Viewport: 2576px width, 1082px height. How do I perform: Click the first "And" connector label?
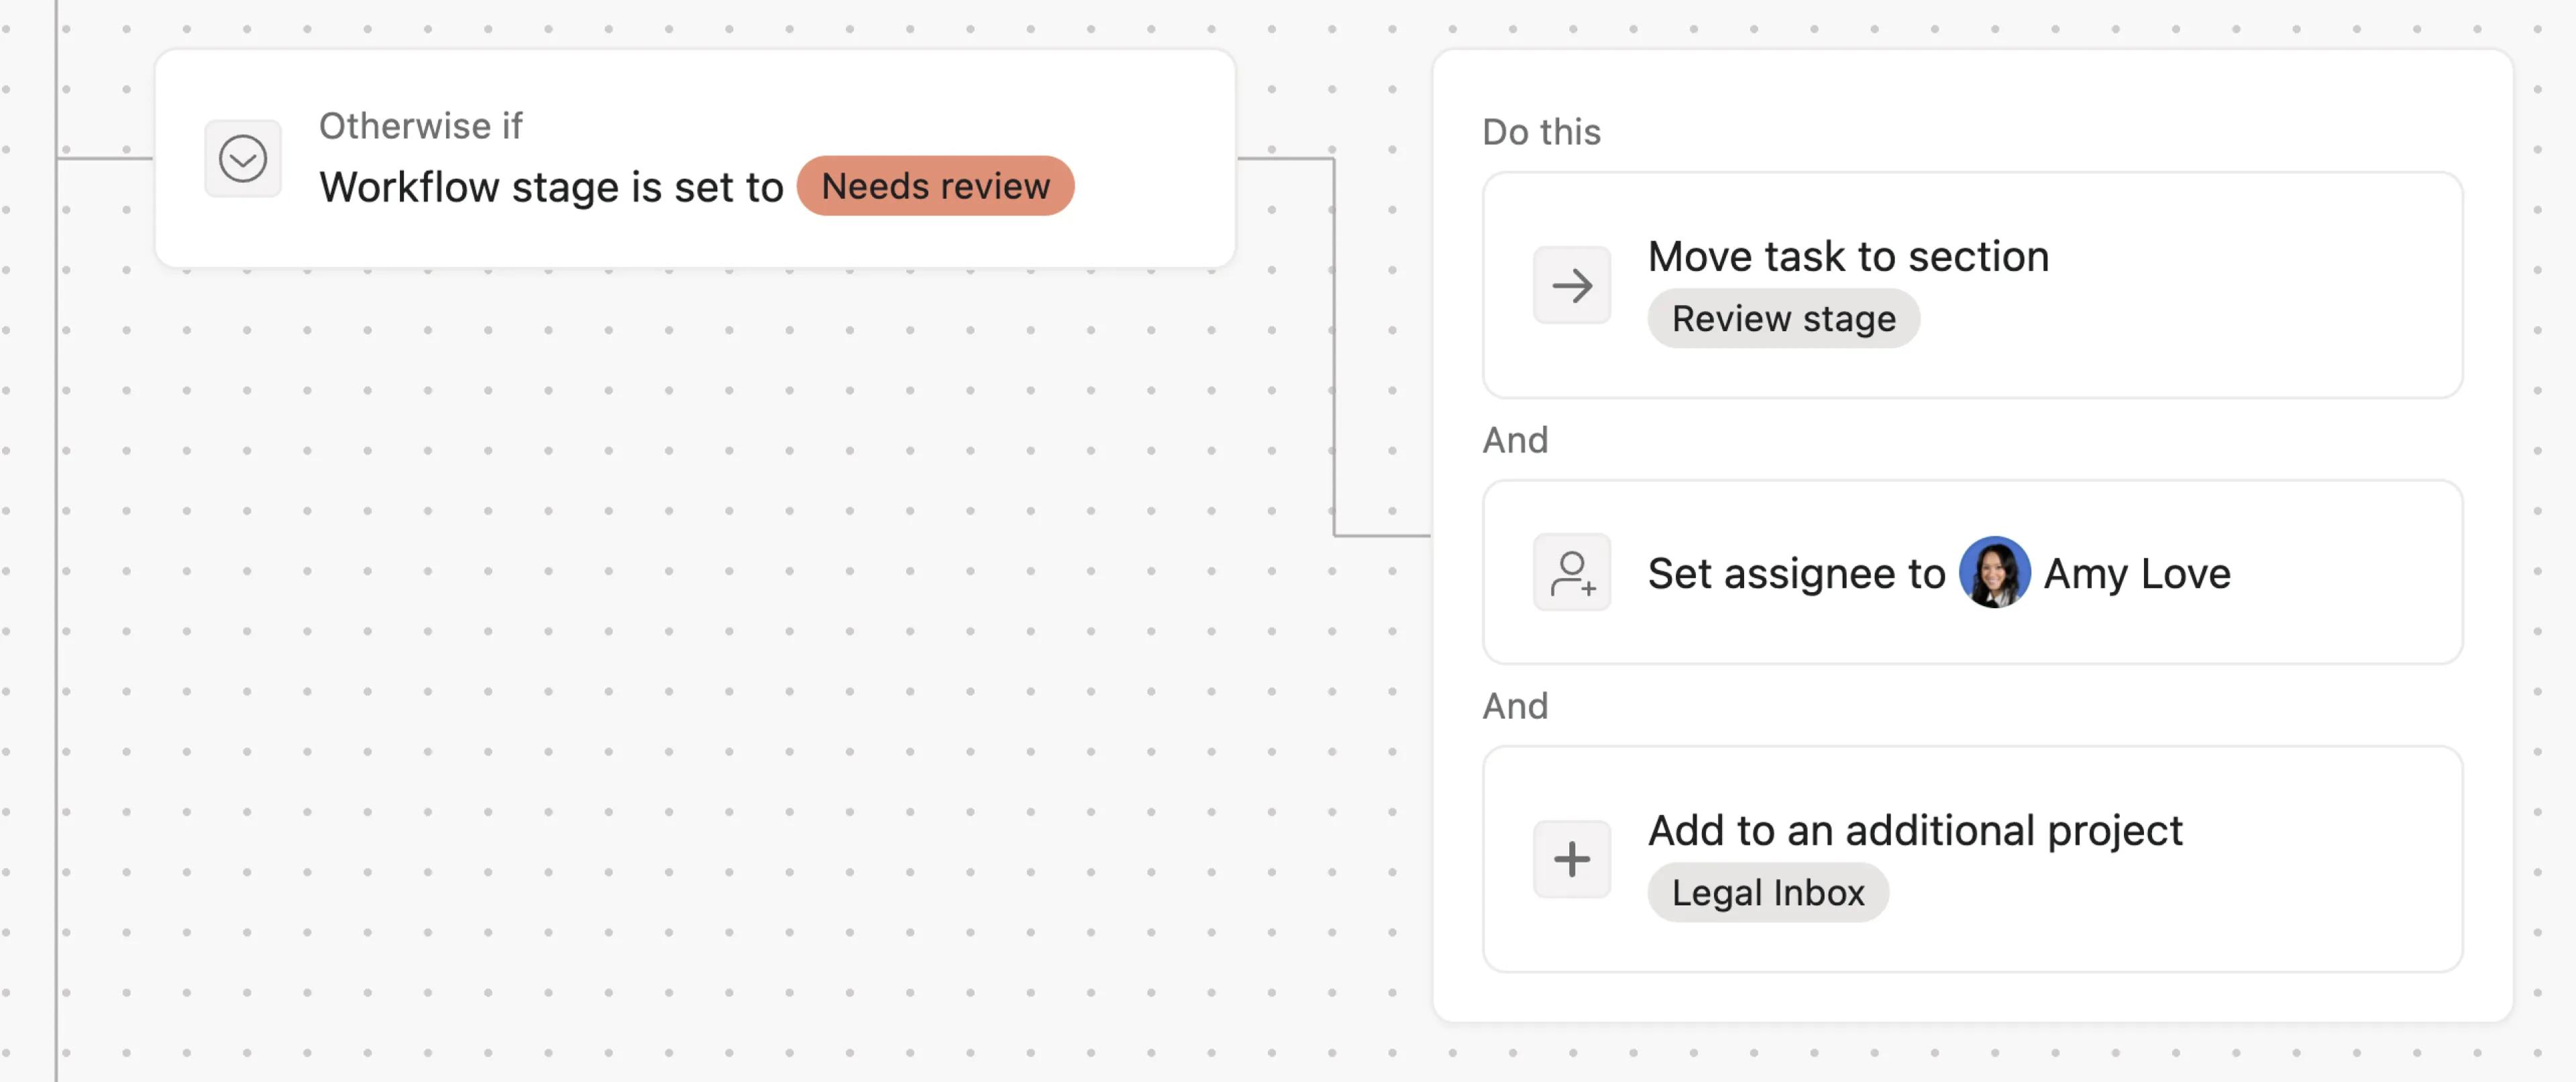point(1516,440)
